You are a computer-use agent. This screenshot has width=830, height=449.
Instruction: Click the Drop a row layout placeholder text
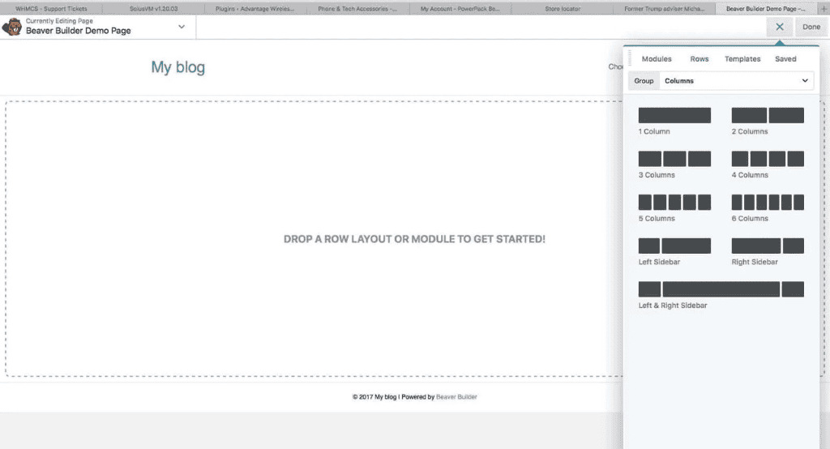[x=414, y=239]
